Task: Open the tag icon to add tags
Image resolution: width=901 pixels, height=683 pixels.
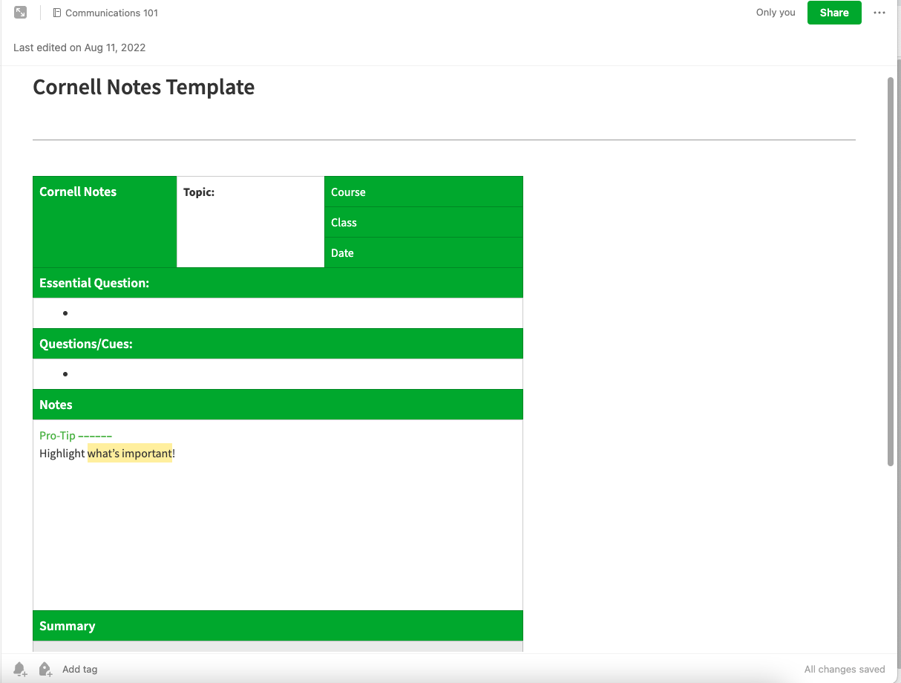Action: pyautogui.click(x=45, y=669)
